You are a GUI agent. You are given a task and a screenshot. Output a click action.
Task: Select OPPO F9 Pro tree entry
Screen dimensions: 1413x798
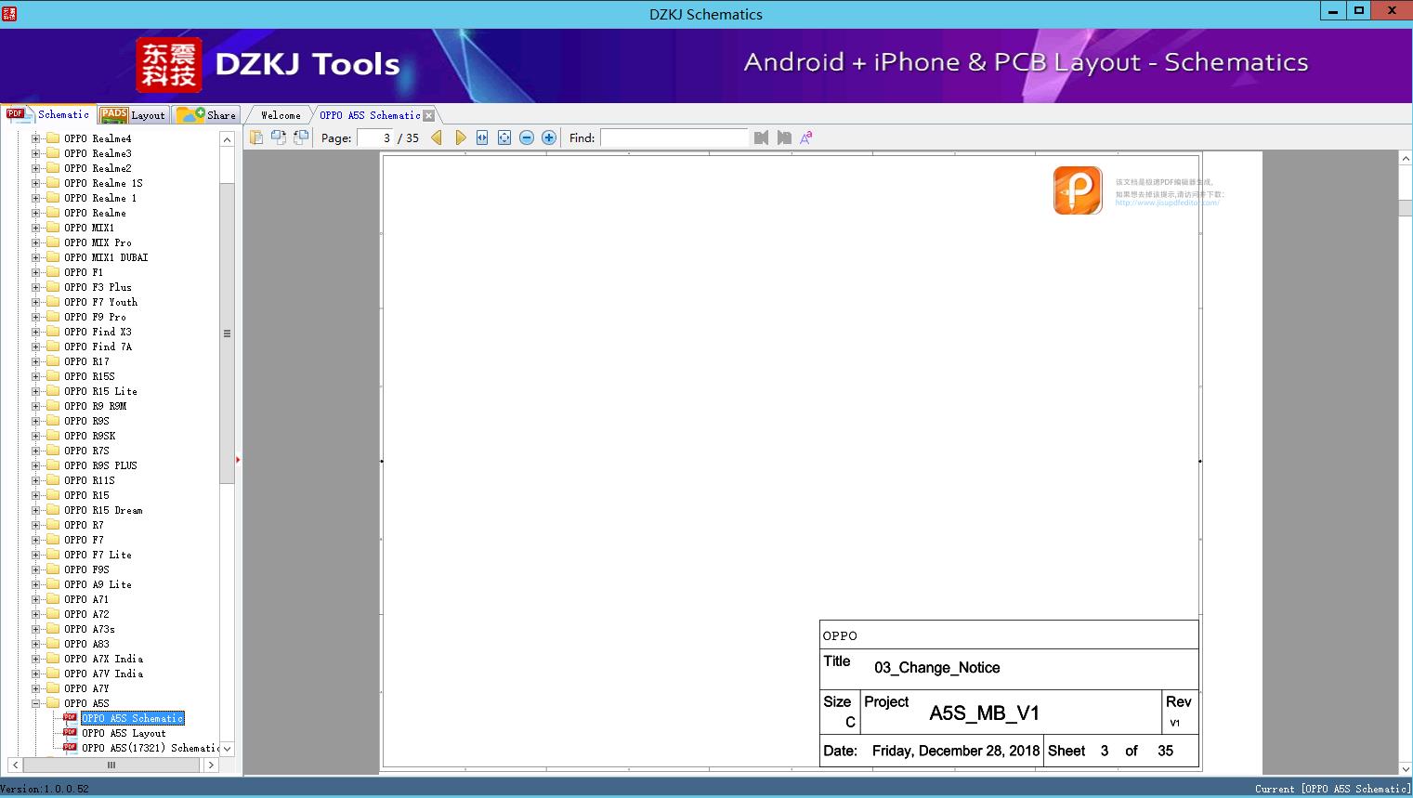pyautogui.click(x=95, y=317)
